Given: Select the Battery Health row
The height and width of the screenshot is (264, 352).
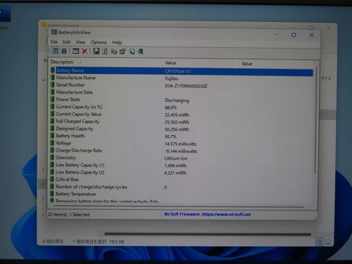Looking at the screenshot, I should (181, 136).
